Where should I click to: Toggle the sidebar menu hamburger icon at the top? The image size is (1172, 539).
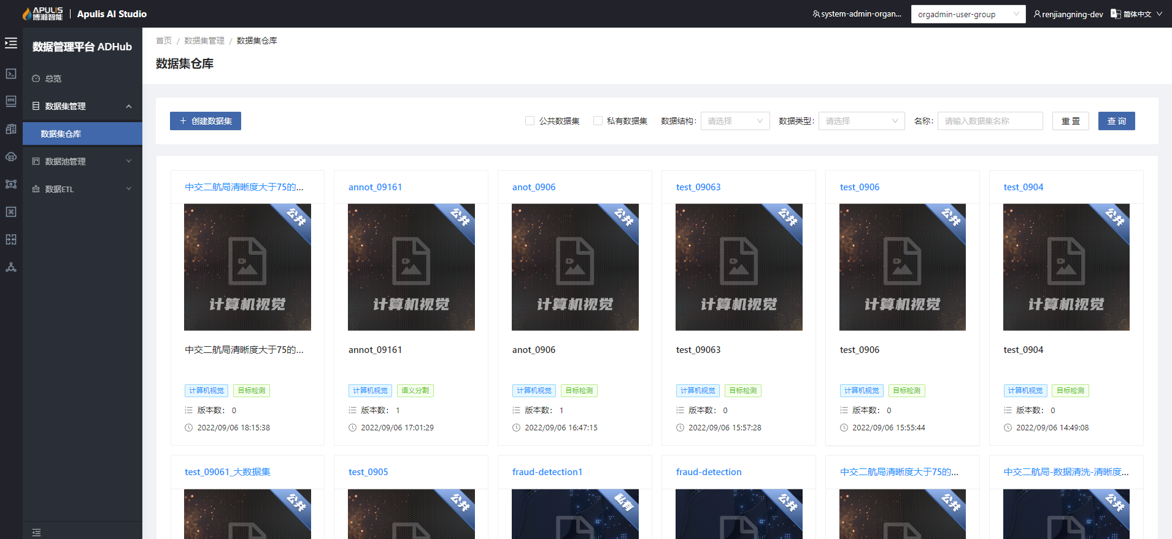click(x=11, y=43)
